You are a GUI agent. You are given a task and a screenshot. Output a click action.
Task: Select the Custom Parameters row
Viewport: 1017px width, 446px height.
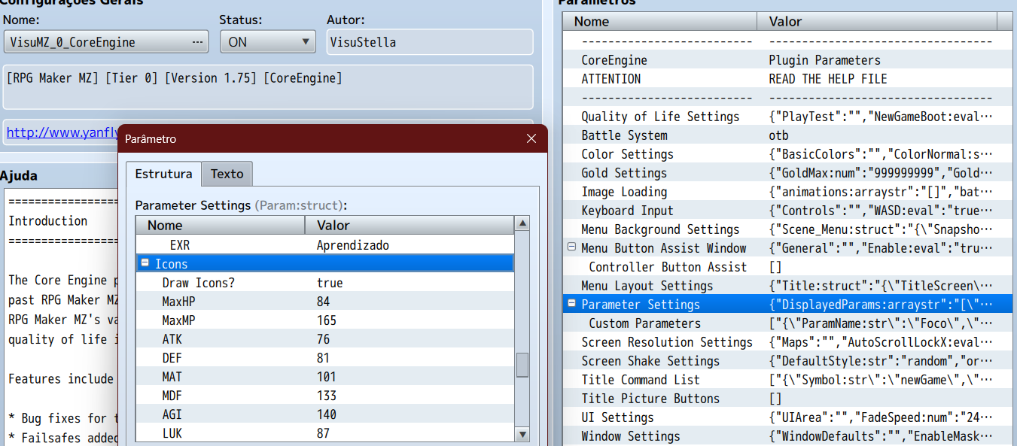point(787,323)
